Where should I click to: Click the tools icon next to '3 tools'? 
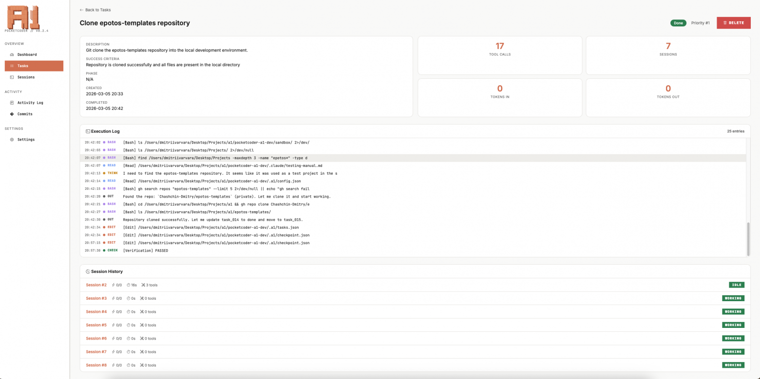143,285
